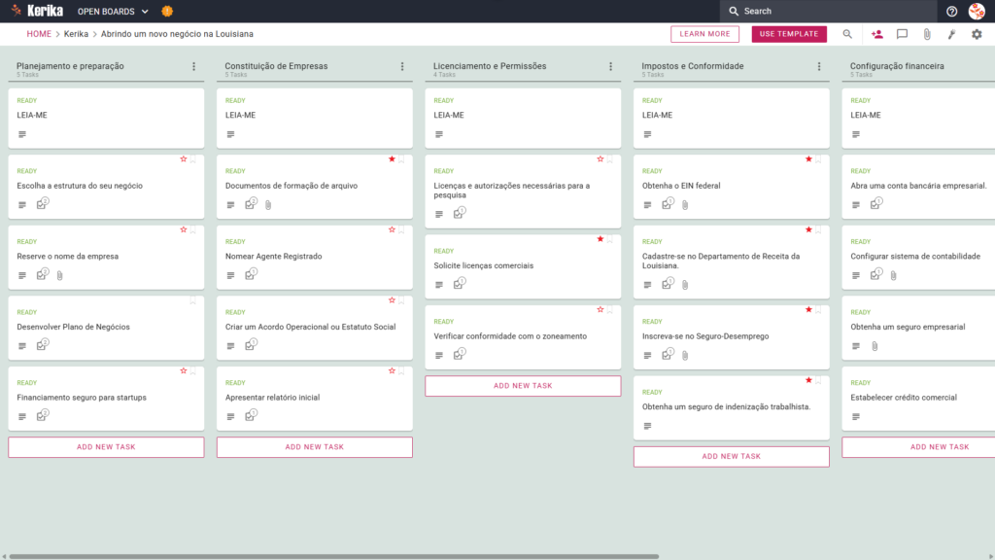Open 'Impostos e Conformidade' column options menu
This screenshot has height=560, width=995.
(819, 67)
